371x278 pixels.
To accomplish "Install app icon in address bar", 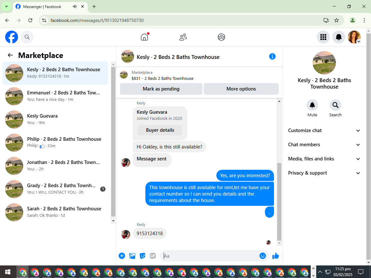I will tap(326, 20).
